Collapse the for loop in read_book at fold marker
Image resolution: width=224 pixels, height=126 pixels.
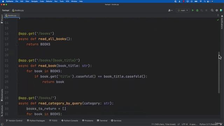(17, 71)
